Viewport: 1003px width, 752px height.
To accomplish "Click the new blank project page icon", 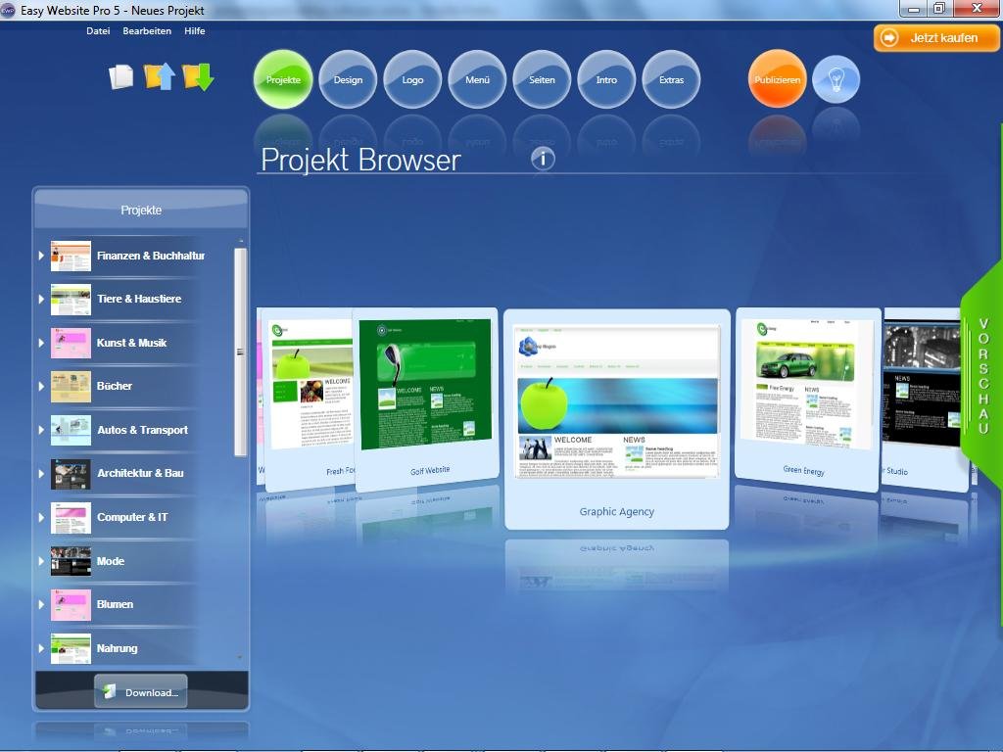I will [x=120, y=76].
